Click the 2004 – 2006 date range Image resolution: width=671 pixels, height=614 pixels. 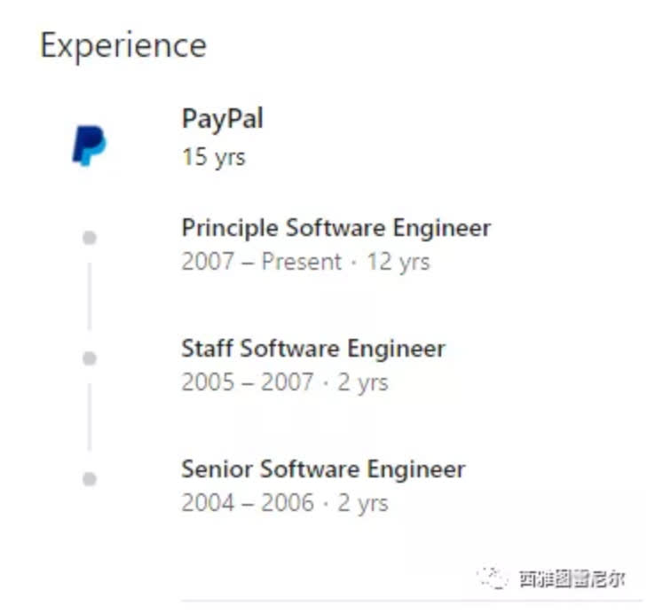tap(247, 503)
